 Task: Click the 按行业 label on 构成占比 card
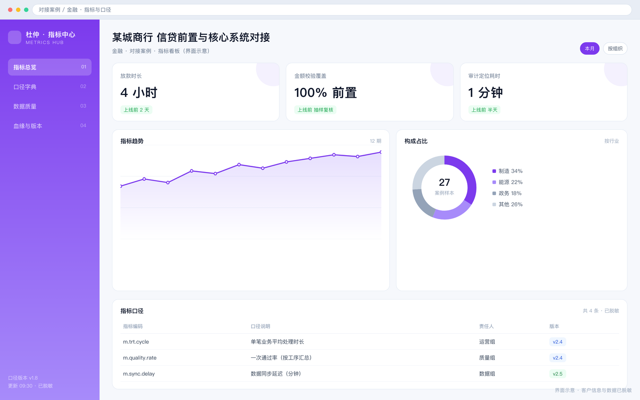point(612,141)
